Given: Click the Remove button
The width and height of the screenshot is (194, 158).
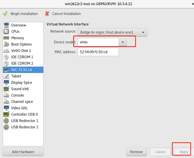Looking at the screenshot, I should click(136, 152).
